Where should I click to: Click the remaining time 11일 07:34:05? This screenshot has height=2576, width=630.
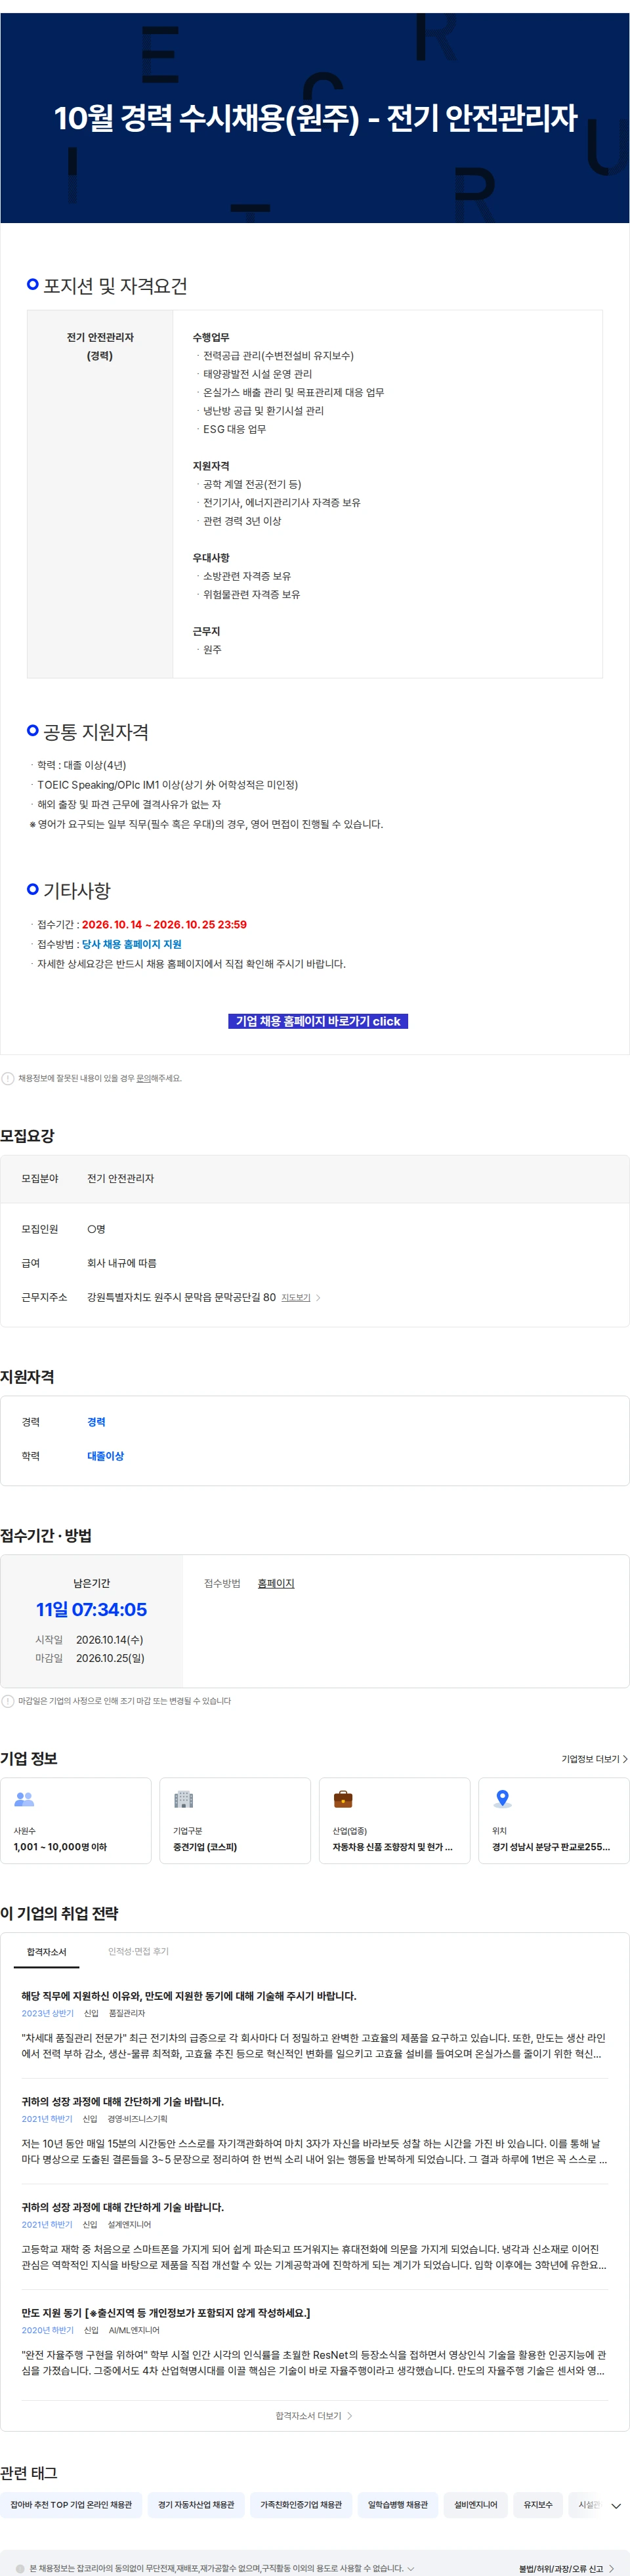[91, 1609]
